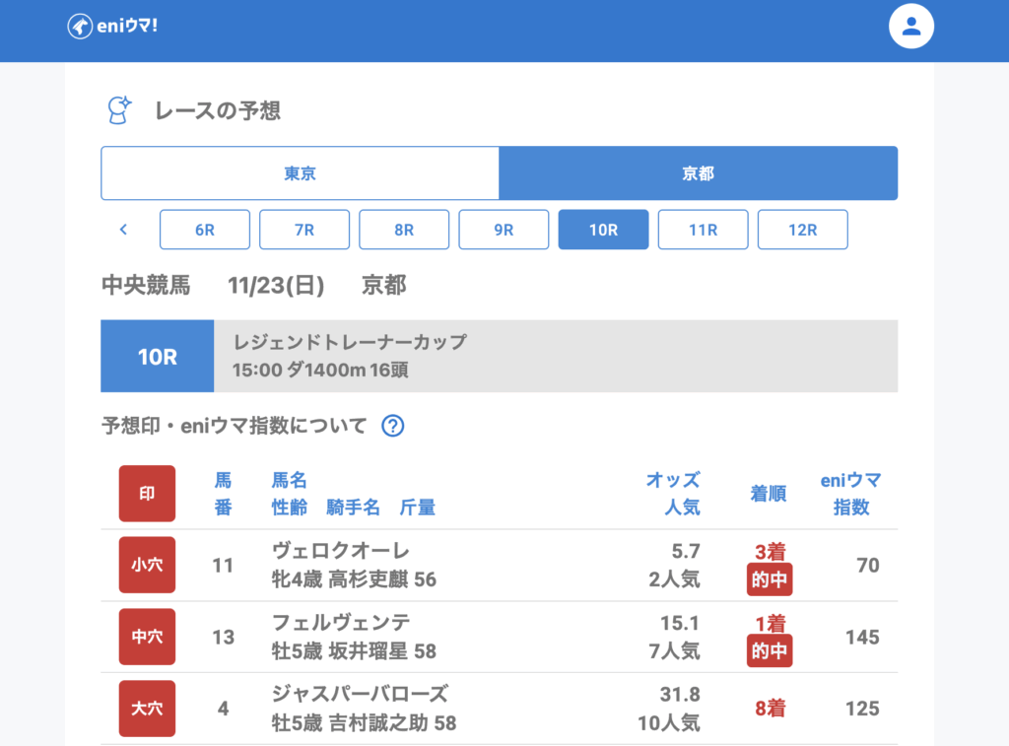Open race 11R
This screenshot has width=1009, height=746.
coord(703,230)
